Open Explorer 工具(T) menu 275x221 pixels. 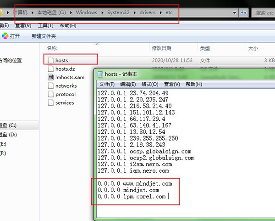click(45, 25)
